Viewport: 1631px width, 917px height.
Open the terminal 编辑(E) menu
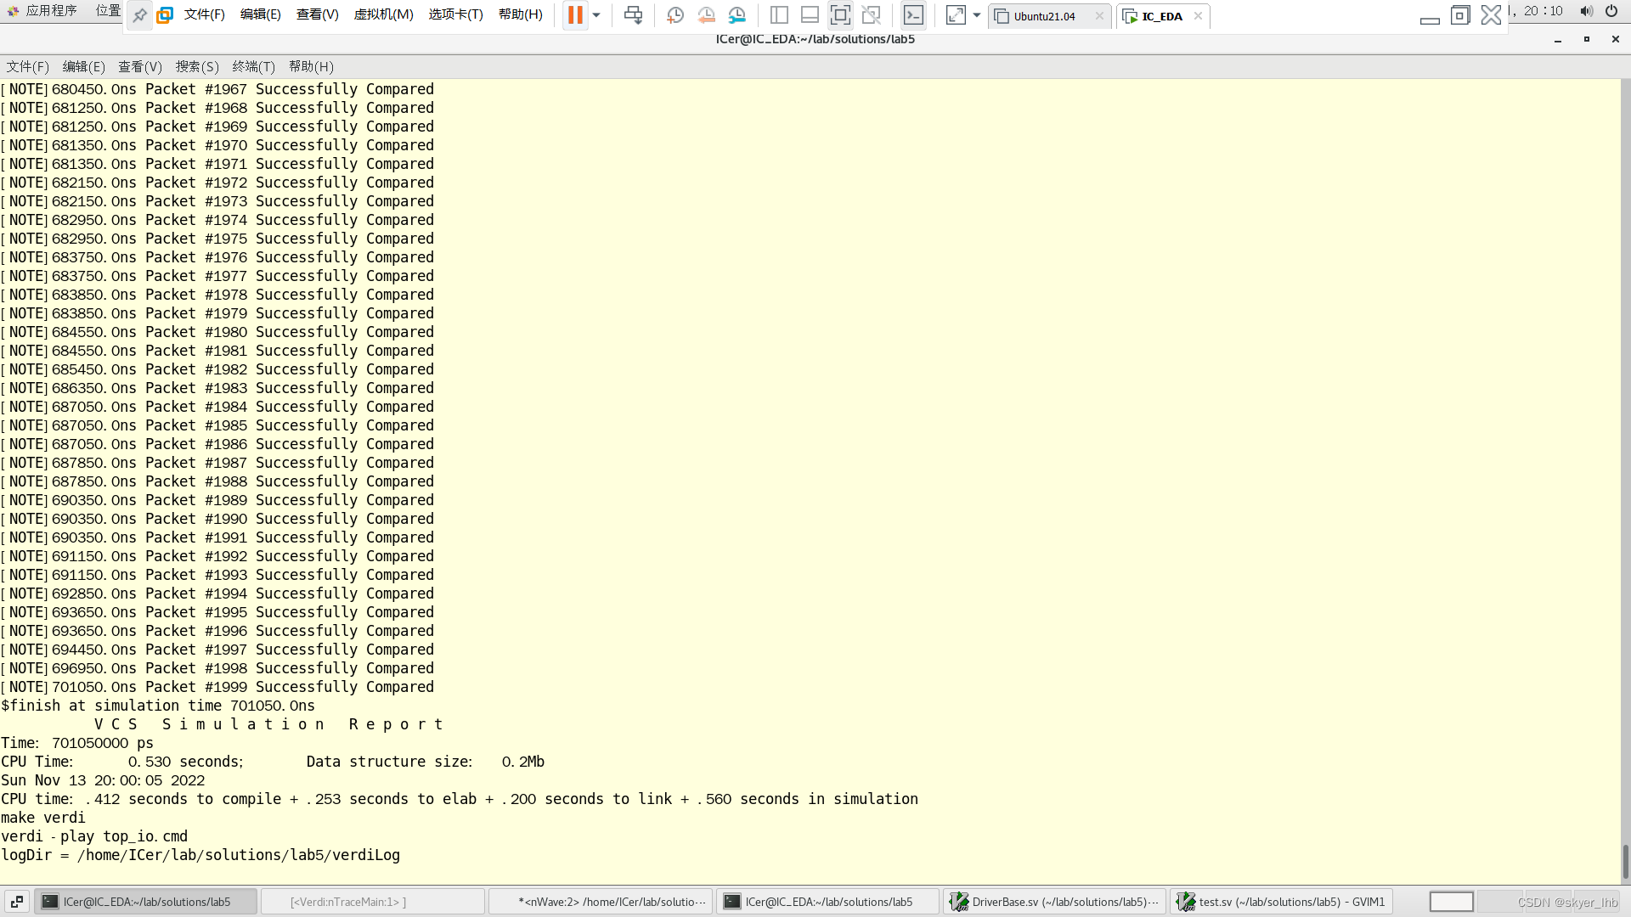(83, 66)
